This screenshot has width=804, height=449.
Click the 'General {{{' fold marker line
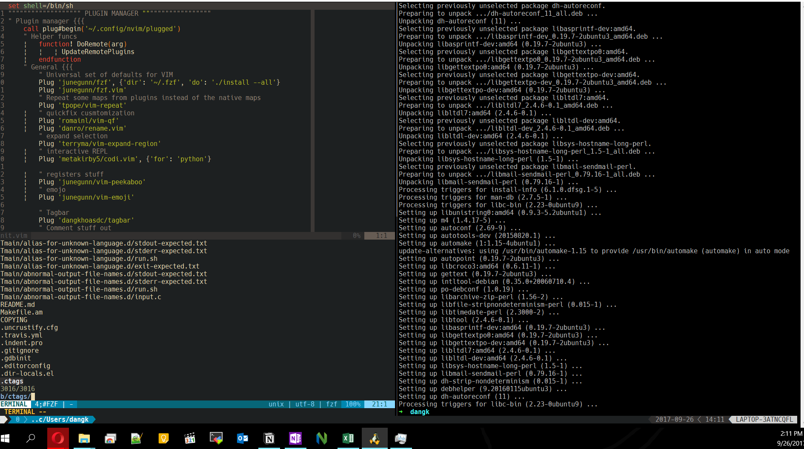point(48,67)
